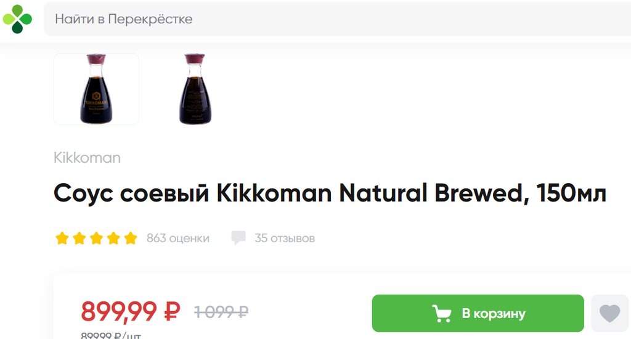Image resolution: width=631 pixels, height=339 pixels.
Task: Select the first Kikkoman bottle thumbnail
Action: [96, 89]
